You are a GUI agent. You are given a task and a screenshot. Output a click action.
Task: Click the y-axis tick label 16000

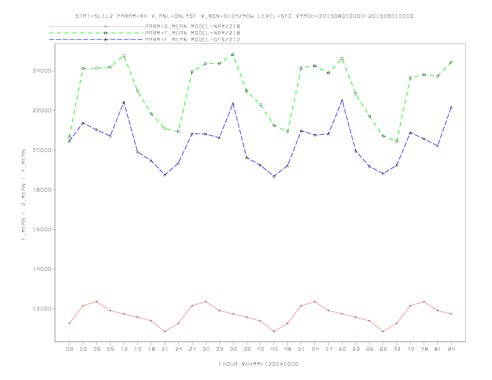click(x=42, y=230)
